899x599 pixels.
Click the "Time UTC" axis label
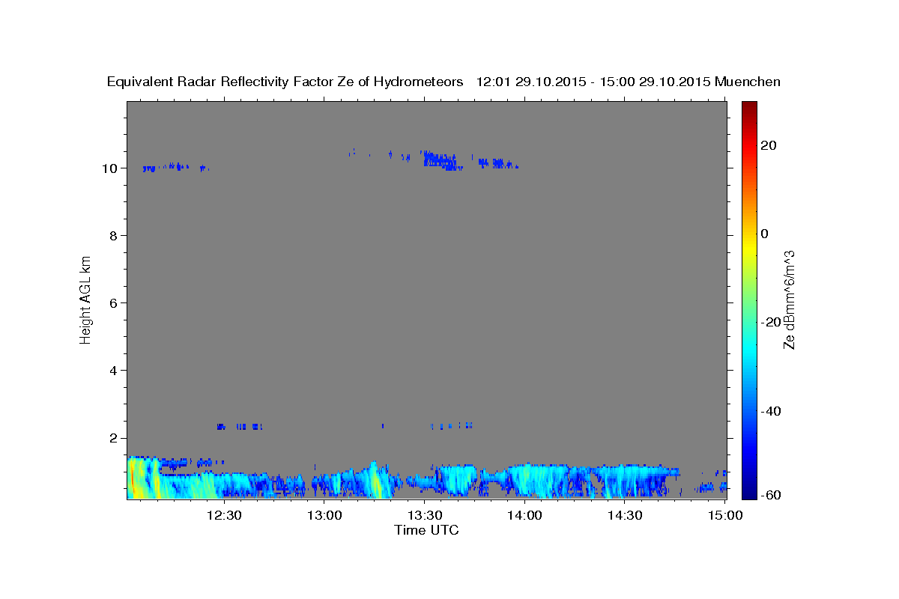[426, 530]
